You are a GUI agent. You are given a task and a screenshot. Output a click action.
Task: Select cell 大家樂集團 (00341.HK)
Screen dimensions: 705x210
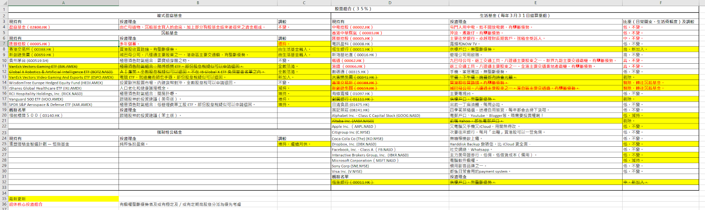pyautogui.click(x=390, y=77)
